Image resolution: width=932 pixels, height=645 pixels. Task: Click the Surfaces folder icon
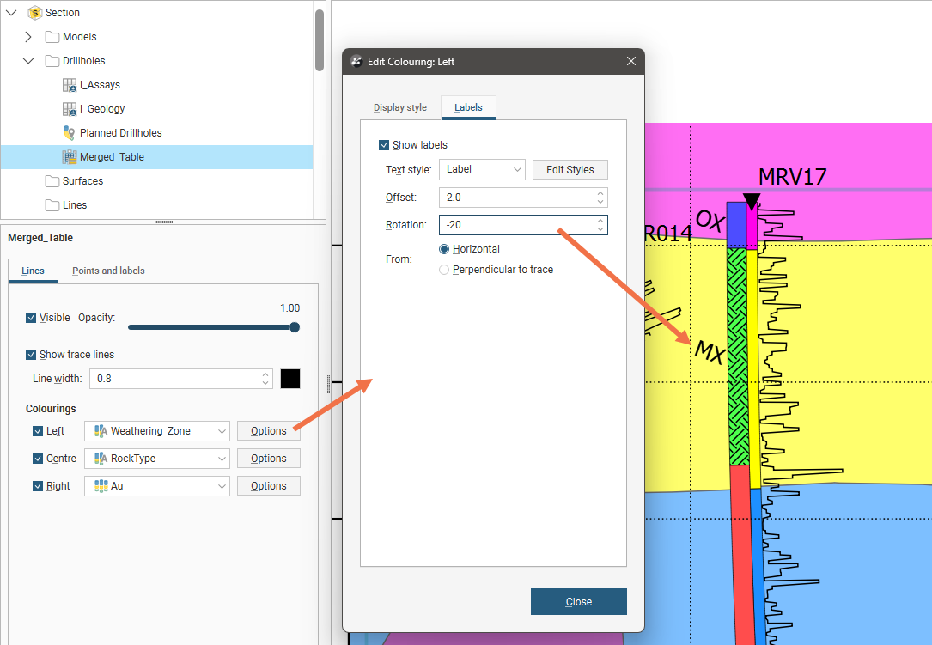pos(52,181)
